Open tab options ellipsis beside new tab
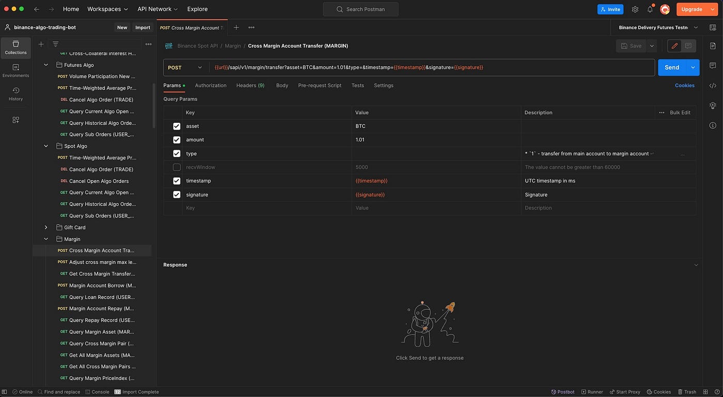Screen dimensions: 723x397 (x=251, y=27)
